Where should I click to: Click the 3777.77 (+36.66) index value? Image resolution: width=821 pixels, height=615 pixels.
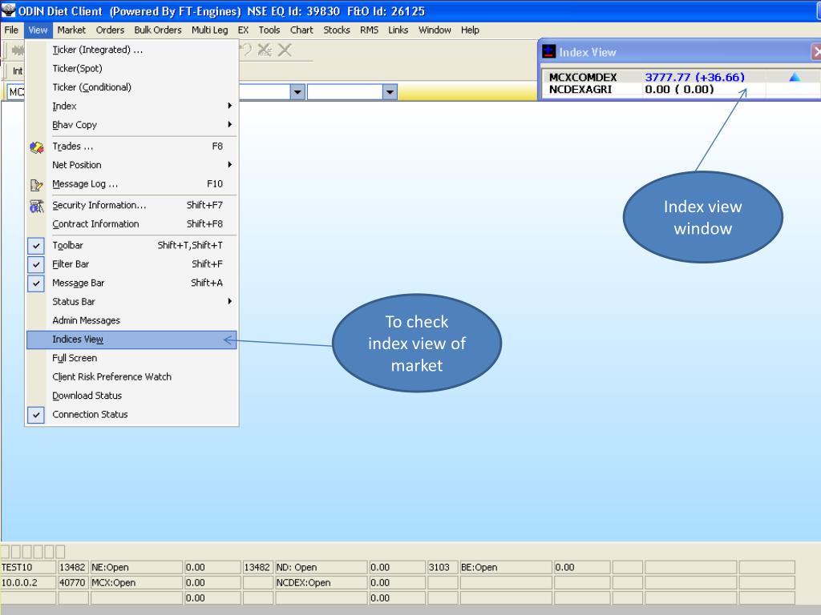(x=695, y=78)
